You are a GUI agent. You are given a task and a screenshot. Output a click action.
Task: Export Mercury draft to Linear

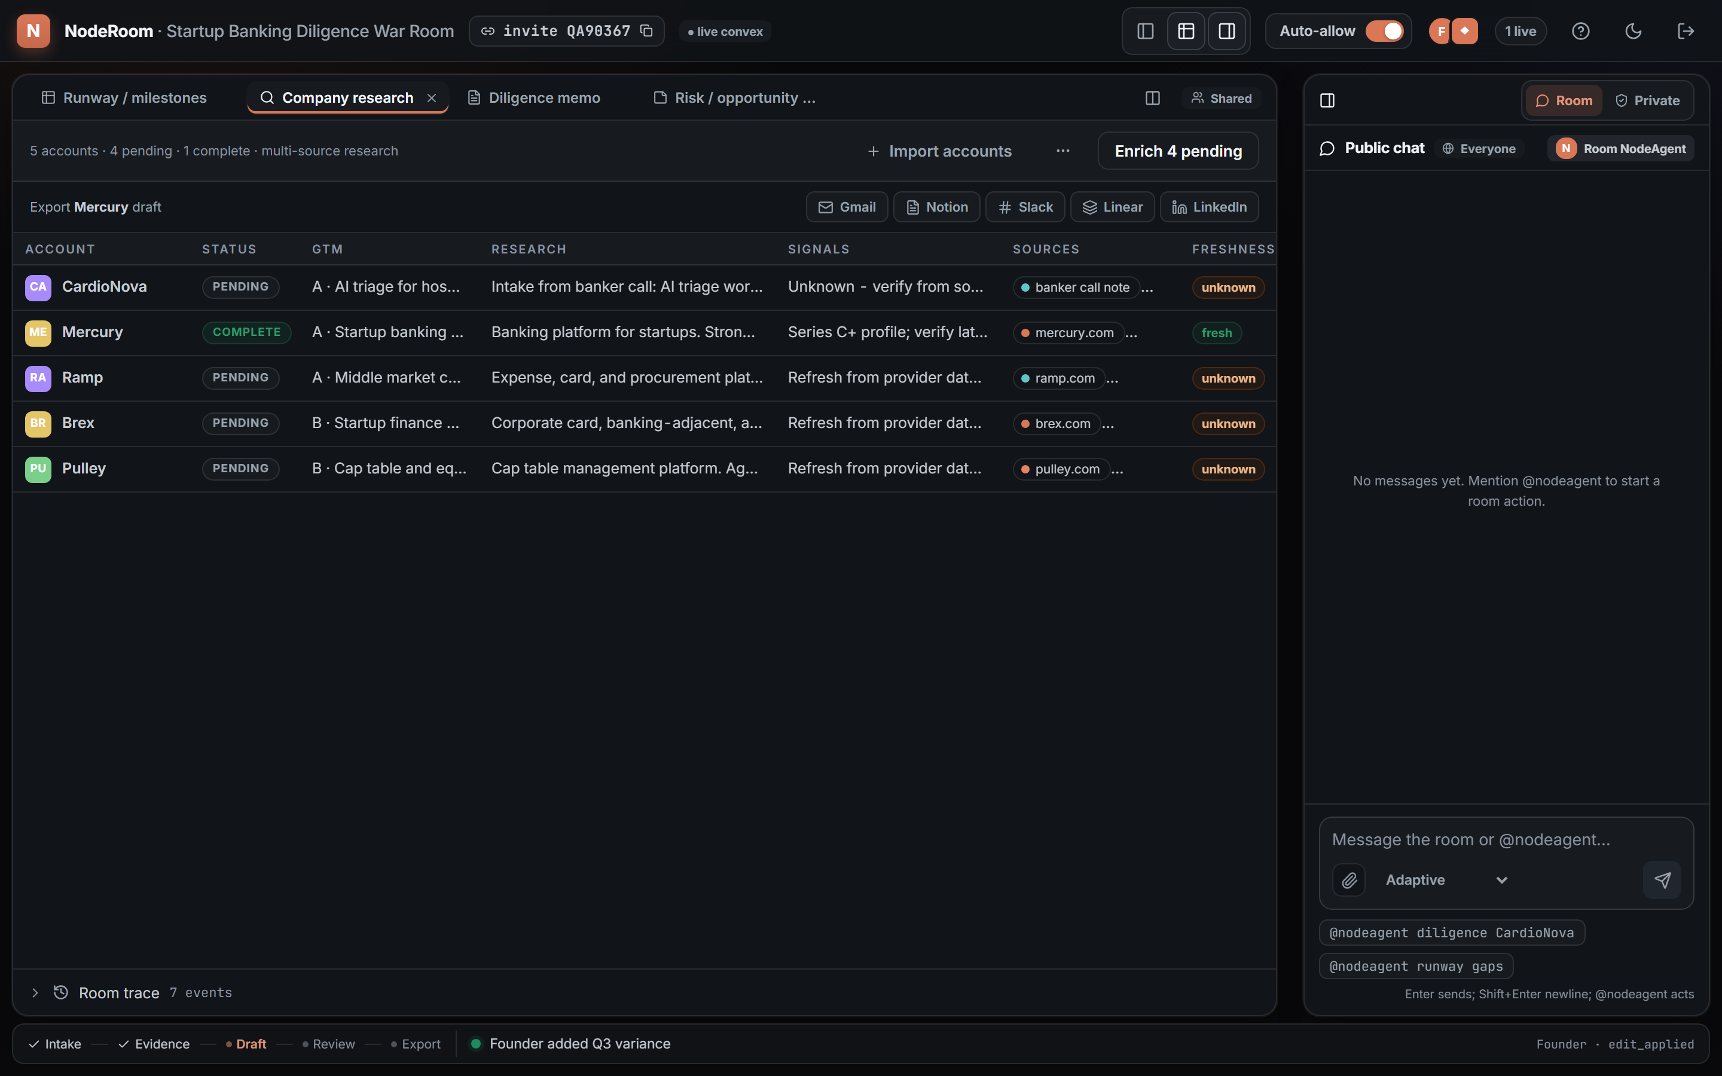click(x=1112, y=207)
